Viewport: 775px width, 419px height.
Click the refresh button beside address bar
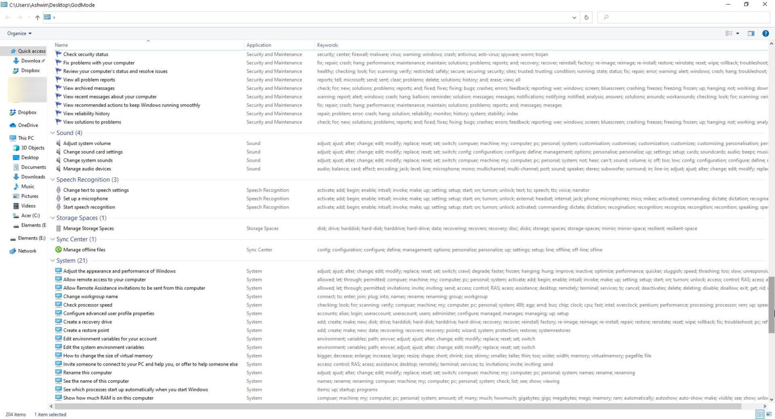(x=586, y=17)
